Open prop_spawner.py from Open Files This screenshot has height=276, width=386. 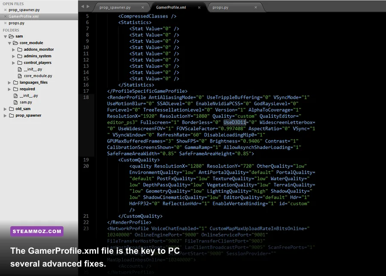(24, 10)
